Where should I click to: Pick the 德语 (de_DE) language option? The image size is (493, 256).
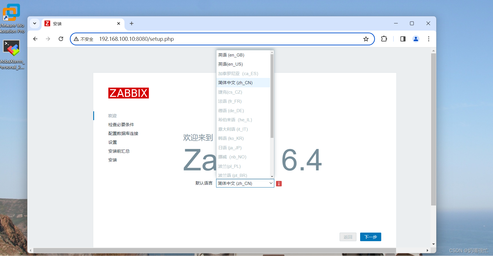[243, 111]
